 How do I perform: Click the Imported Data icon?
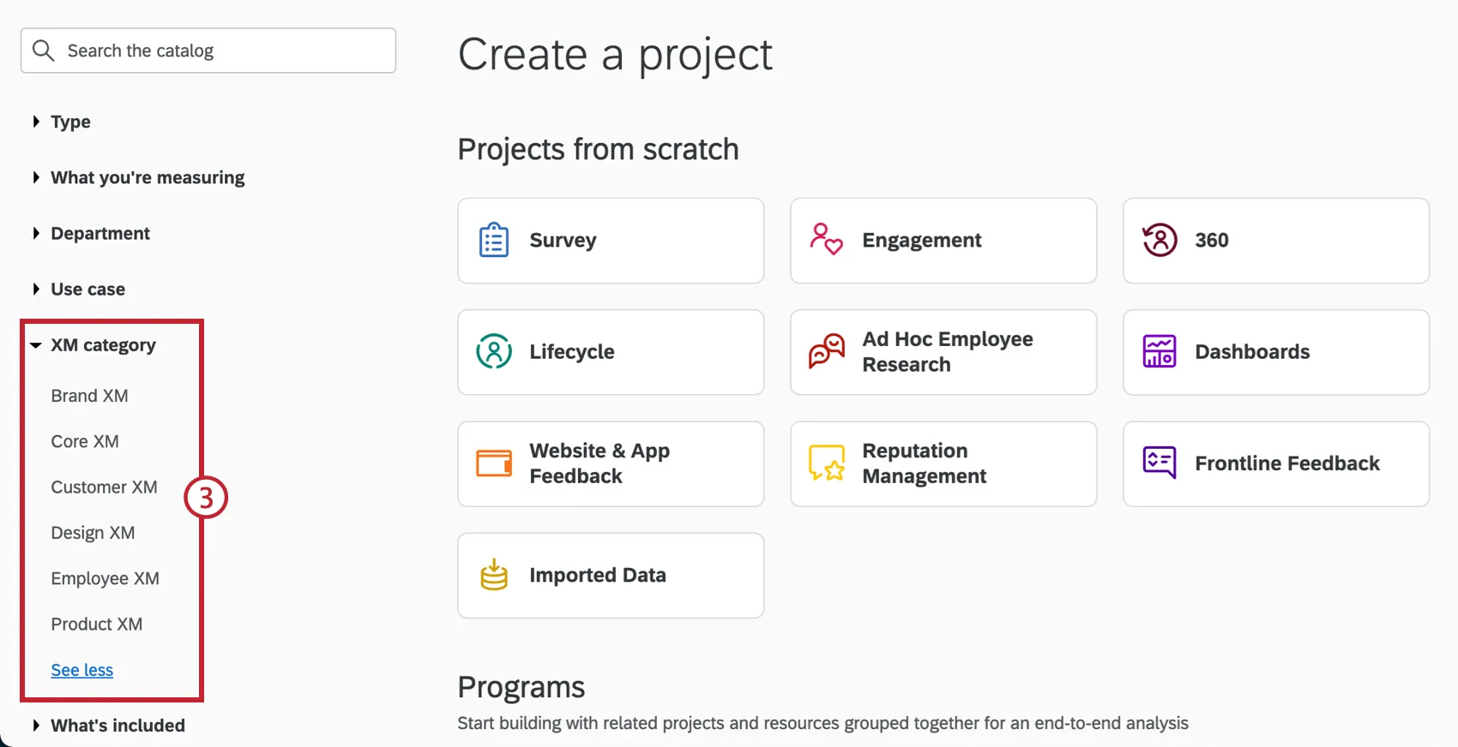pyautogui.click(x=494, y=575)
